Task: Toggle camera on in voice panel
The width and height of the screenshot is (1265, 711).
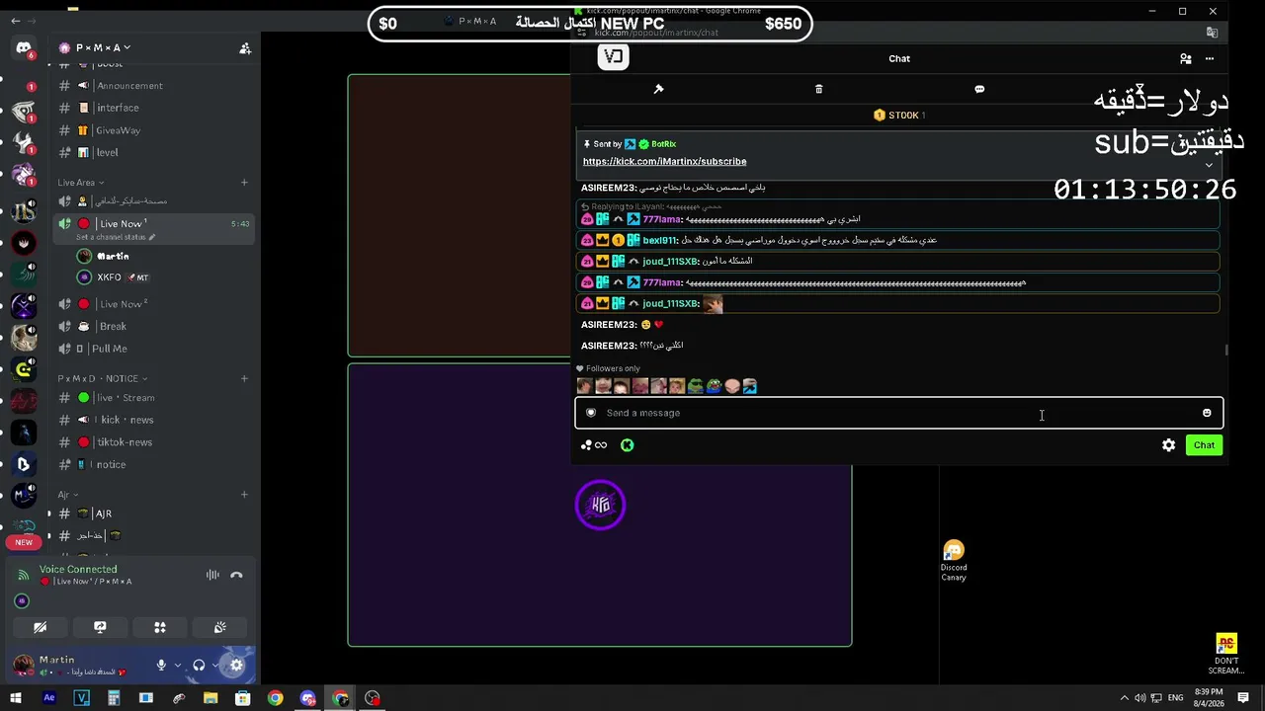Action: click(41, 627)
